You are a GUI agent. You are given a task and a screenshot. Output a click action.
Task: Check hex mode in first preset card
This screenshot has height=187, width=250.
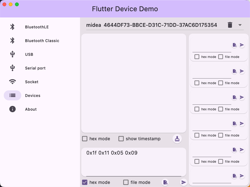[x=197, y=57]
